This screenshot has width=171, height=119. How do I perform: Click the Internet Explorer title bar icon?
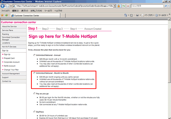tap(2, 1)
